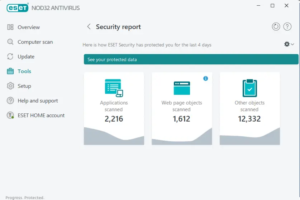Screen dimensions: 300x200
Task: Open help via the question mark icon
Action: click(x=287, y=27)
